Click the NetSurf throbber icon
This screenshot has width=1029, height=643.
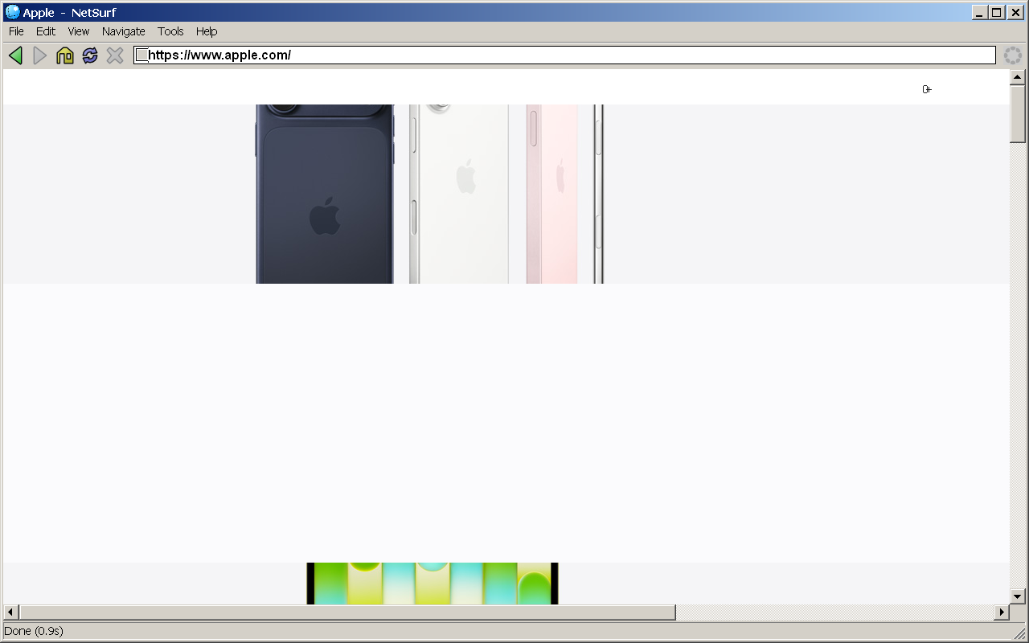(x=1012, y=55)
